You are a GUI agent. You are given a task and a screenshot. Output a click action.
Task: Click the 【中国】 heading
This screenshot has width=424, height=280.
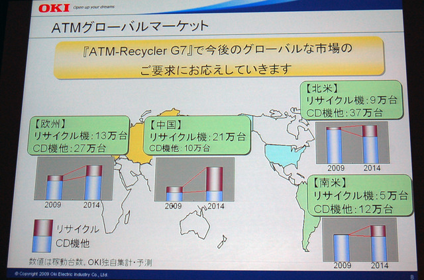pos(166,125)
